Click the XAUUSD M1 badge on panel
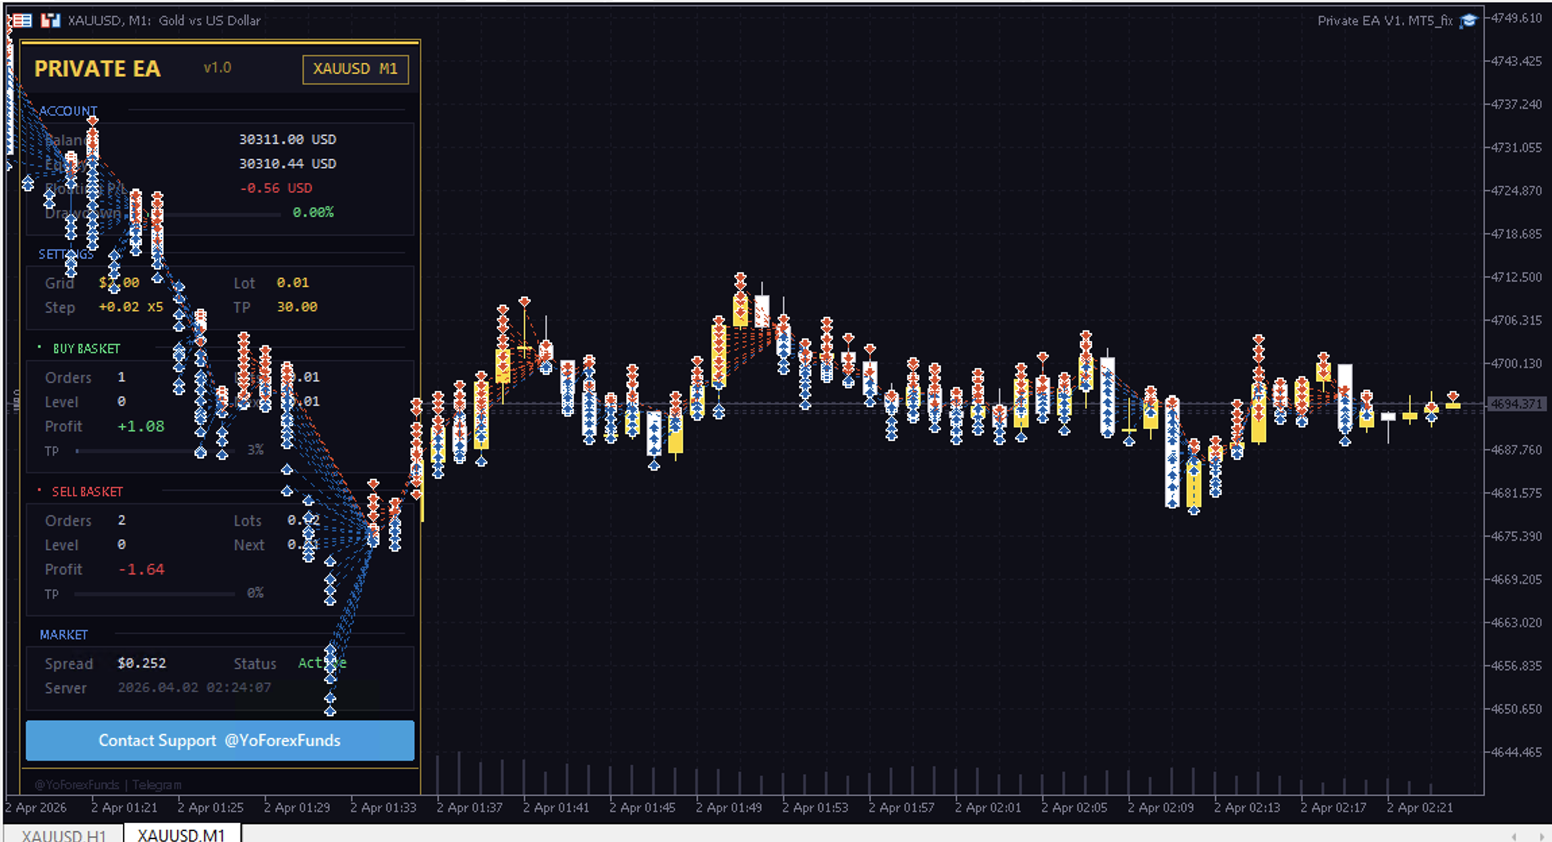 click(355, 69)
